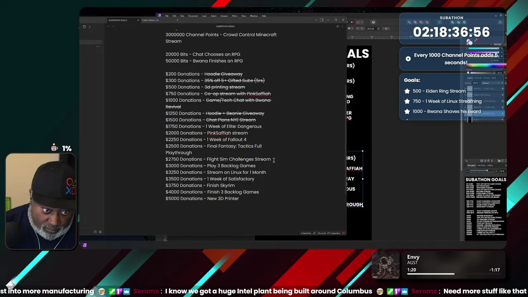Click the star beside Elden Ring Stream goal
The height and width of the screenshot is (297, 528).
click(407, 91)
